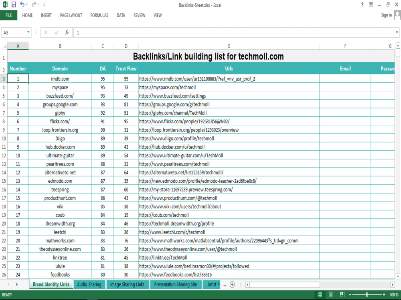
Task: Click the ellipsis for more sheet tabs
Action: coord(224,285)
